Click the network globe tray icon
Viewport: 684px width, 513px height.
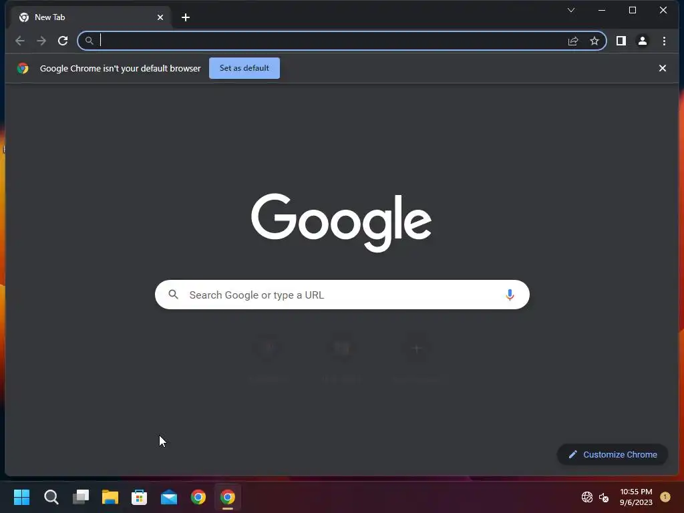point(587,497)
